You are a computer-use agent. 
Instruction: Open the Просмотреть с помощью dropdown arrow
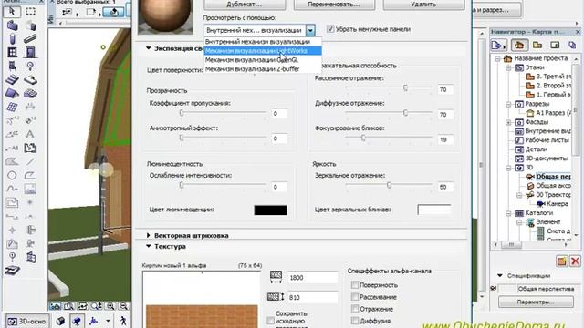tap(310, 30)
